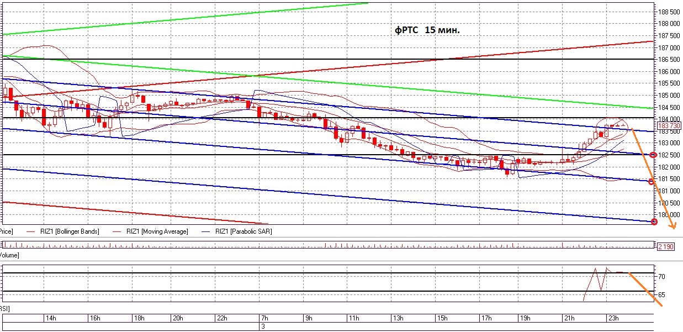Screen dimensions: 683x332
Task: Click the 21h time axis label
Action: click(569, 318)
